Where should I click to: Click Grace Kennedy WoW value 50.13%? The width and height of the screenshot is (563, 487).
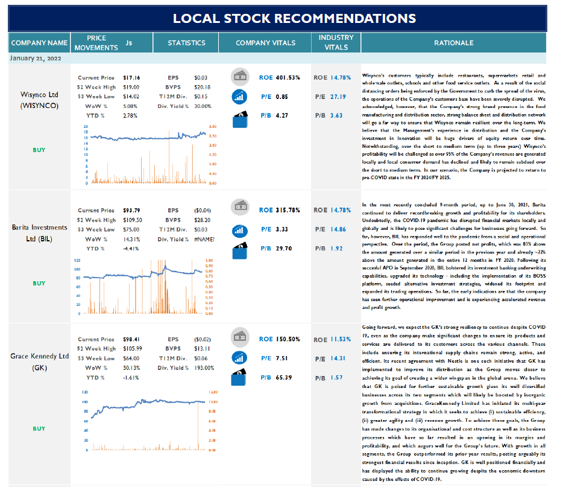(x=131, y=368)
